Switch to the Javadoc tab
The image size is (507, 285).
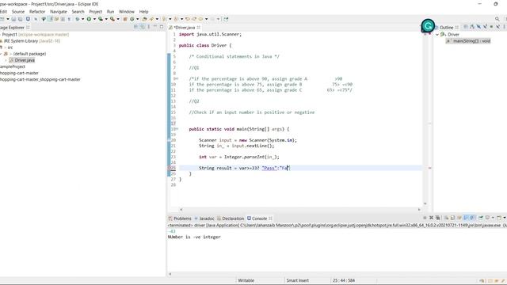[x=204, y=218]
